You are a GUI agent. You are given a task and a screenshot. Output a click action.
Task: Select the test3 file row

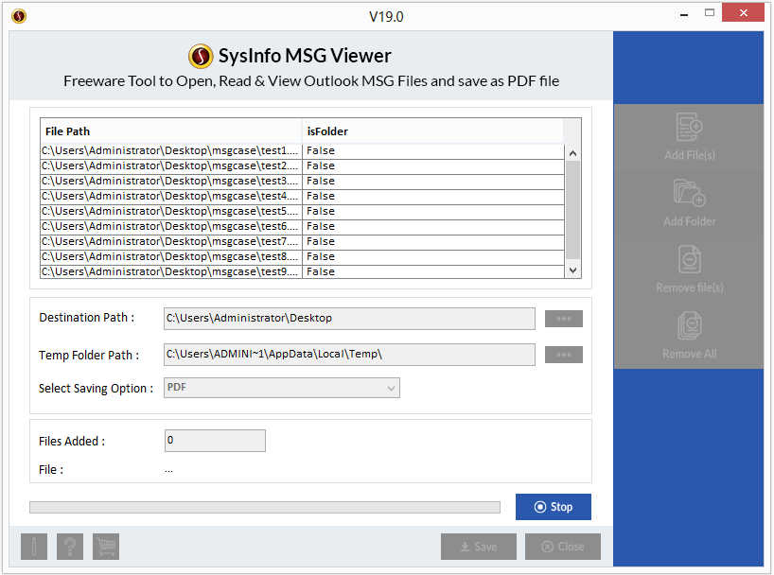point(302,182)
